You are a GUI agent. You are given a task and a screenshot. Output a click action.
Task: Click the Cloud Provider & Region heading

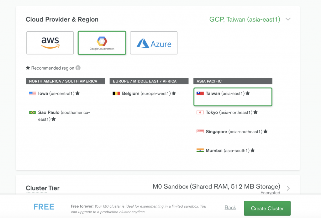point(62,19)
